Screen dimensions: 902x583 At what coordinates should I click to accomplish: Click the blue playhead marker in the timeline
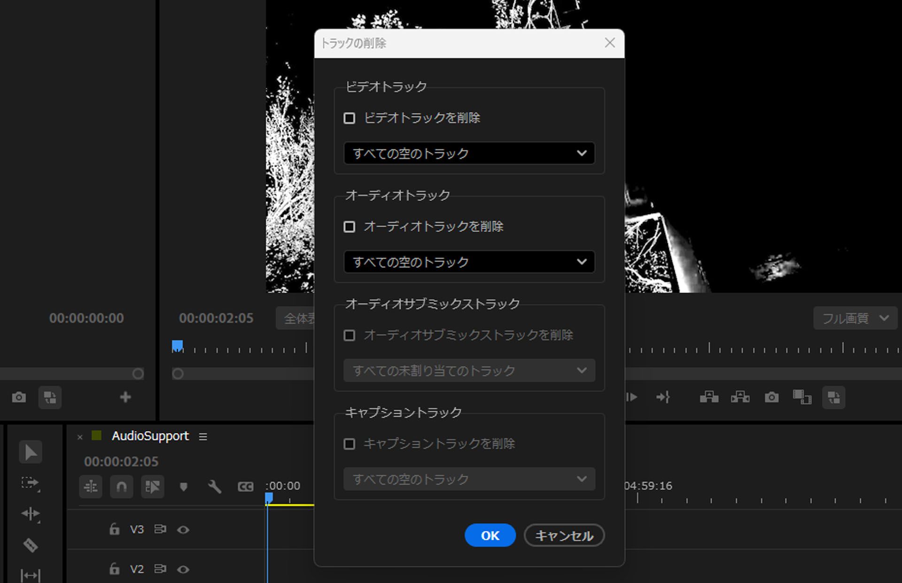268,496
